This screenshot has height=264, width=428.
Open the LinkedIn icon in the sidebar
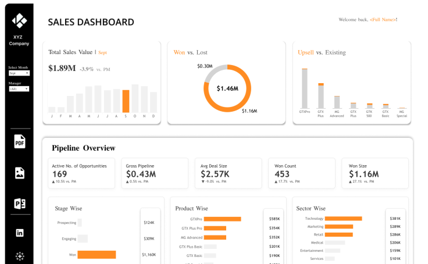pos(20,233)
